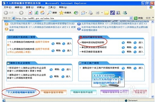Click 帮助 icon for 单位联系信息及密码修改
The width and height of the screenshot is (155, 102).
(123, 47)
